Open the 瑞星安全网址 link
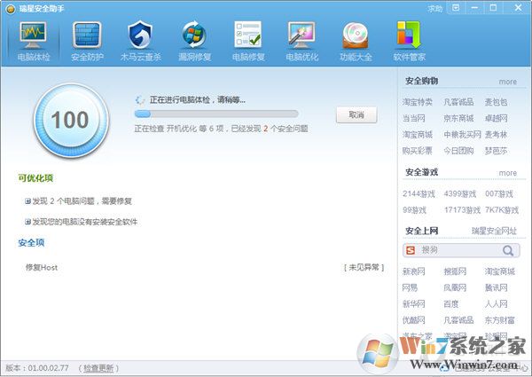The width and height of the screenshot is (532, 377). pyautogui.click(x=494, y=231)
